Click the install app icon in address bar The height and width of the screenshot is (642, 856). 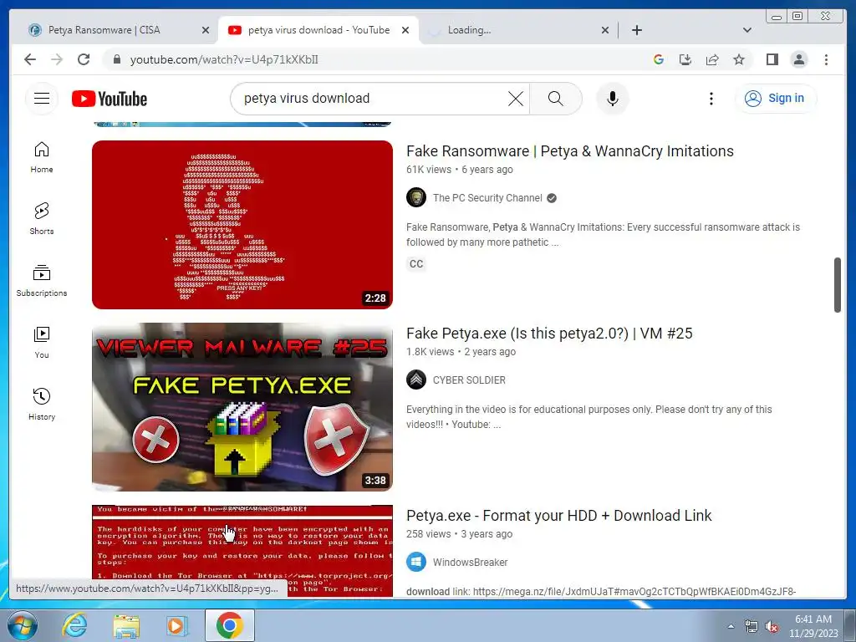tap(685, 59)
